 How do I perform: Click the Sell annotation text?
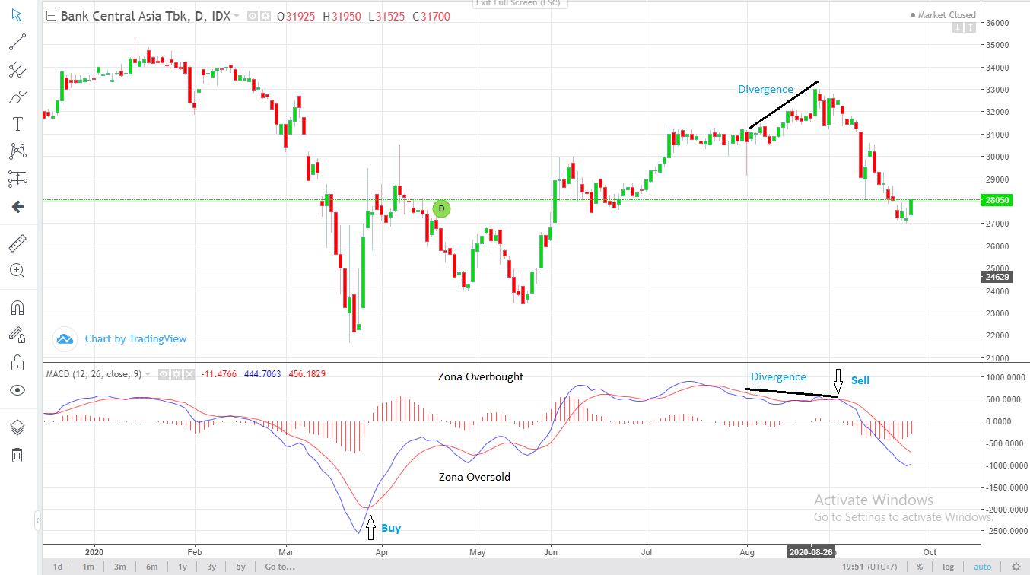[860, 380]
